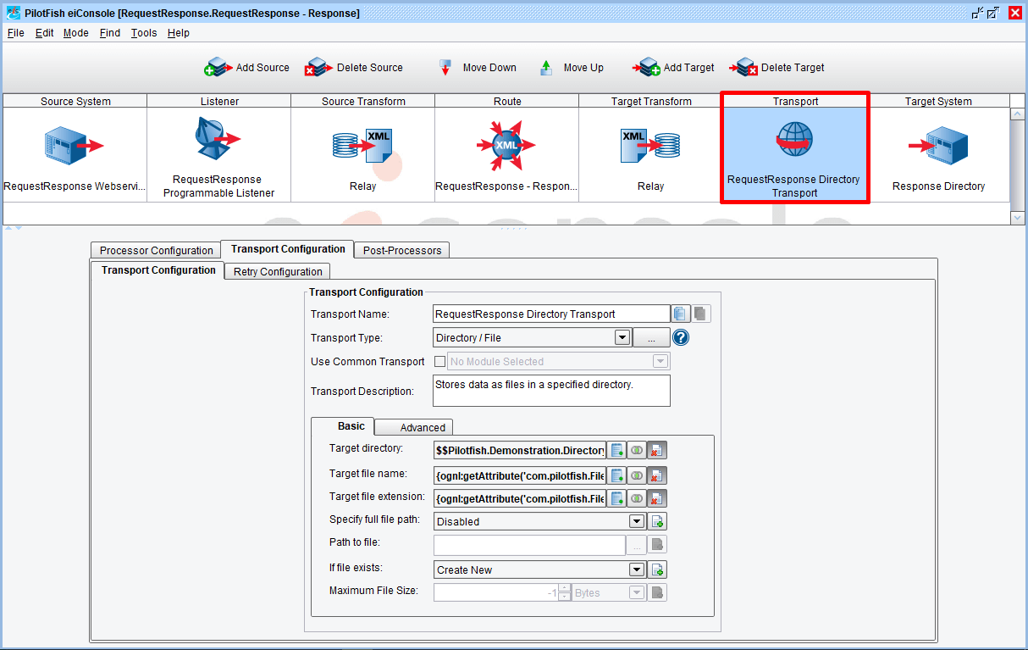
Task: Open the Transport Type help icon
Action: pyautogui.click(x=681, y=337)
